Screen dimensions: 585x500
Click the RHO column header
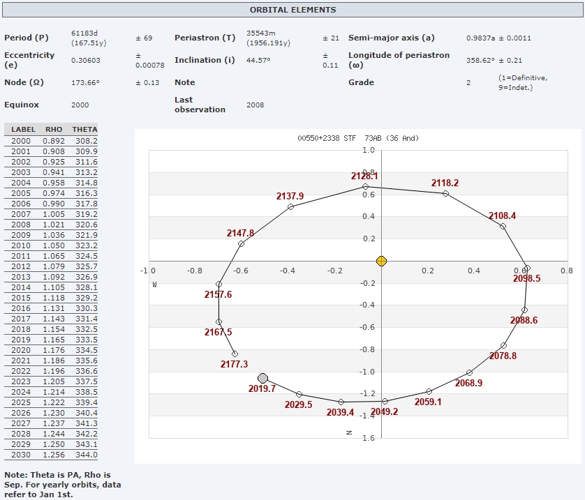click(54, 130)
